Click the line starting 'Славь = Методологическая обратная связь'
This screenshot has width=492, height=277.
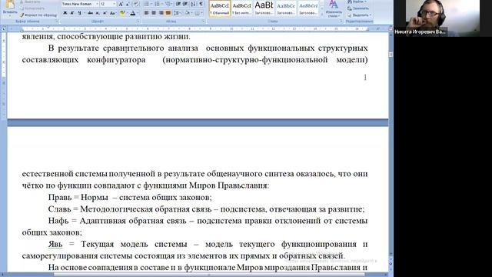point(206,209)
